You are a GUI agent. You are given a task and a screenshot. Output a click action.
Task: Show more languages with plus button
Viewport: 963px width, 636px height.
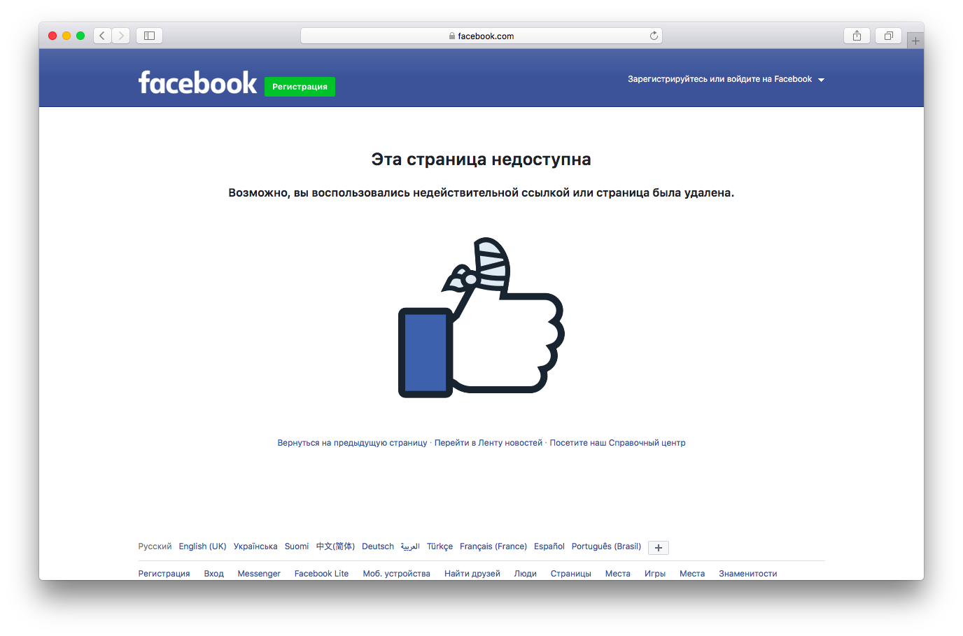(659, 548)
